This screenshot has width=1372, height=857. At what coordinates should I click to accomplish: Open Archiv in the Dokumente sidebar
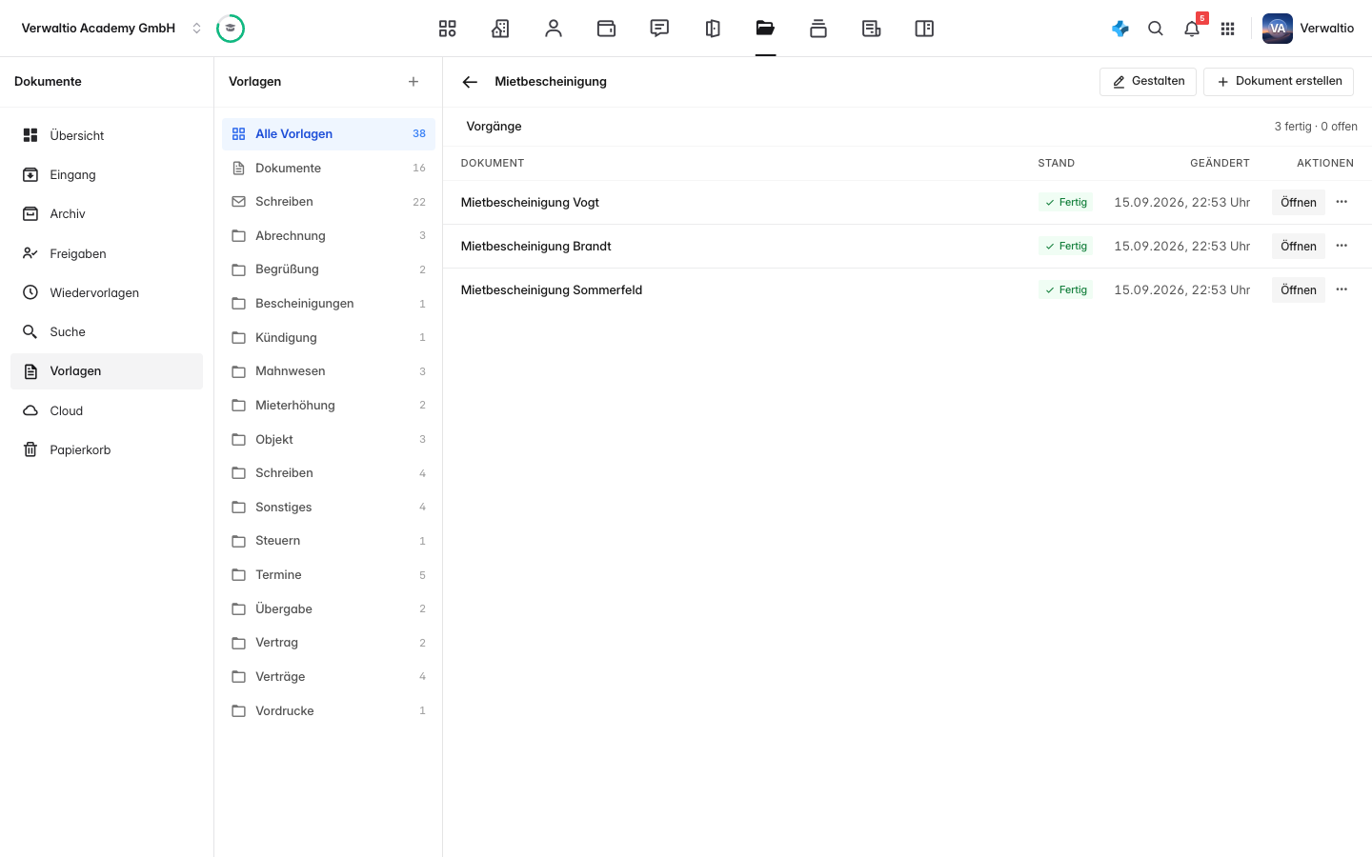click(107, 214)
